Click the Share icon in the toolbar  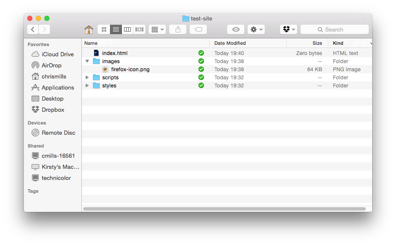178,29
